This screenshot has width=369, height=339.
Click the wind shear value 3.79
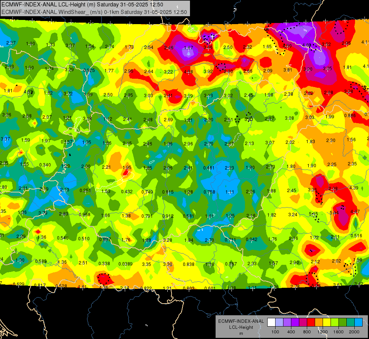click(43, 213)
